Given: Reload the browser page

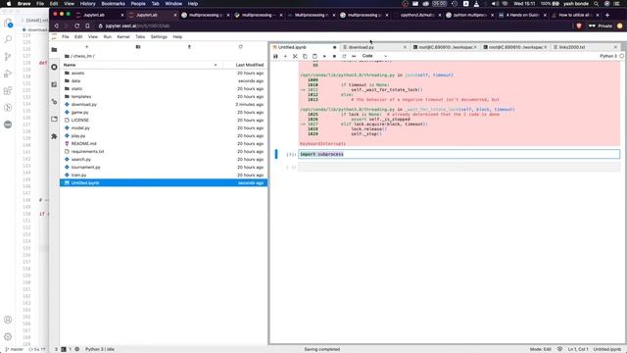Looking at the screenshot, I should tap(76, 26).
